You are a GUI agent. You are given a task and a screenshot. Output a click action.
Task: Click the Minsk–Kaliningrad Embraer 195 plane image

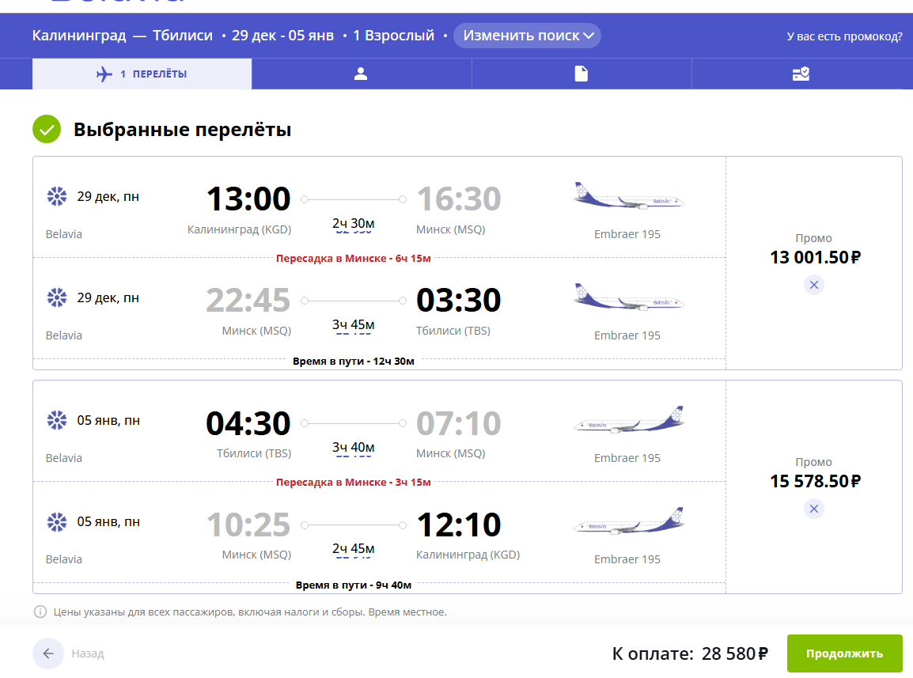628,522
